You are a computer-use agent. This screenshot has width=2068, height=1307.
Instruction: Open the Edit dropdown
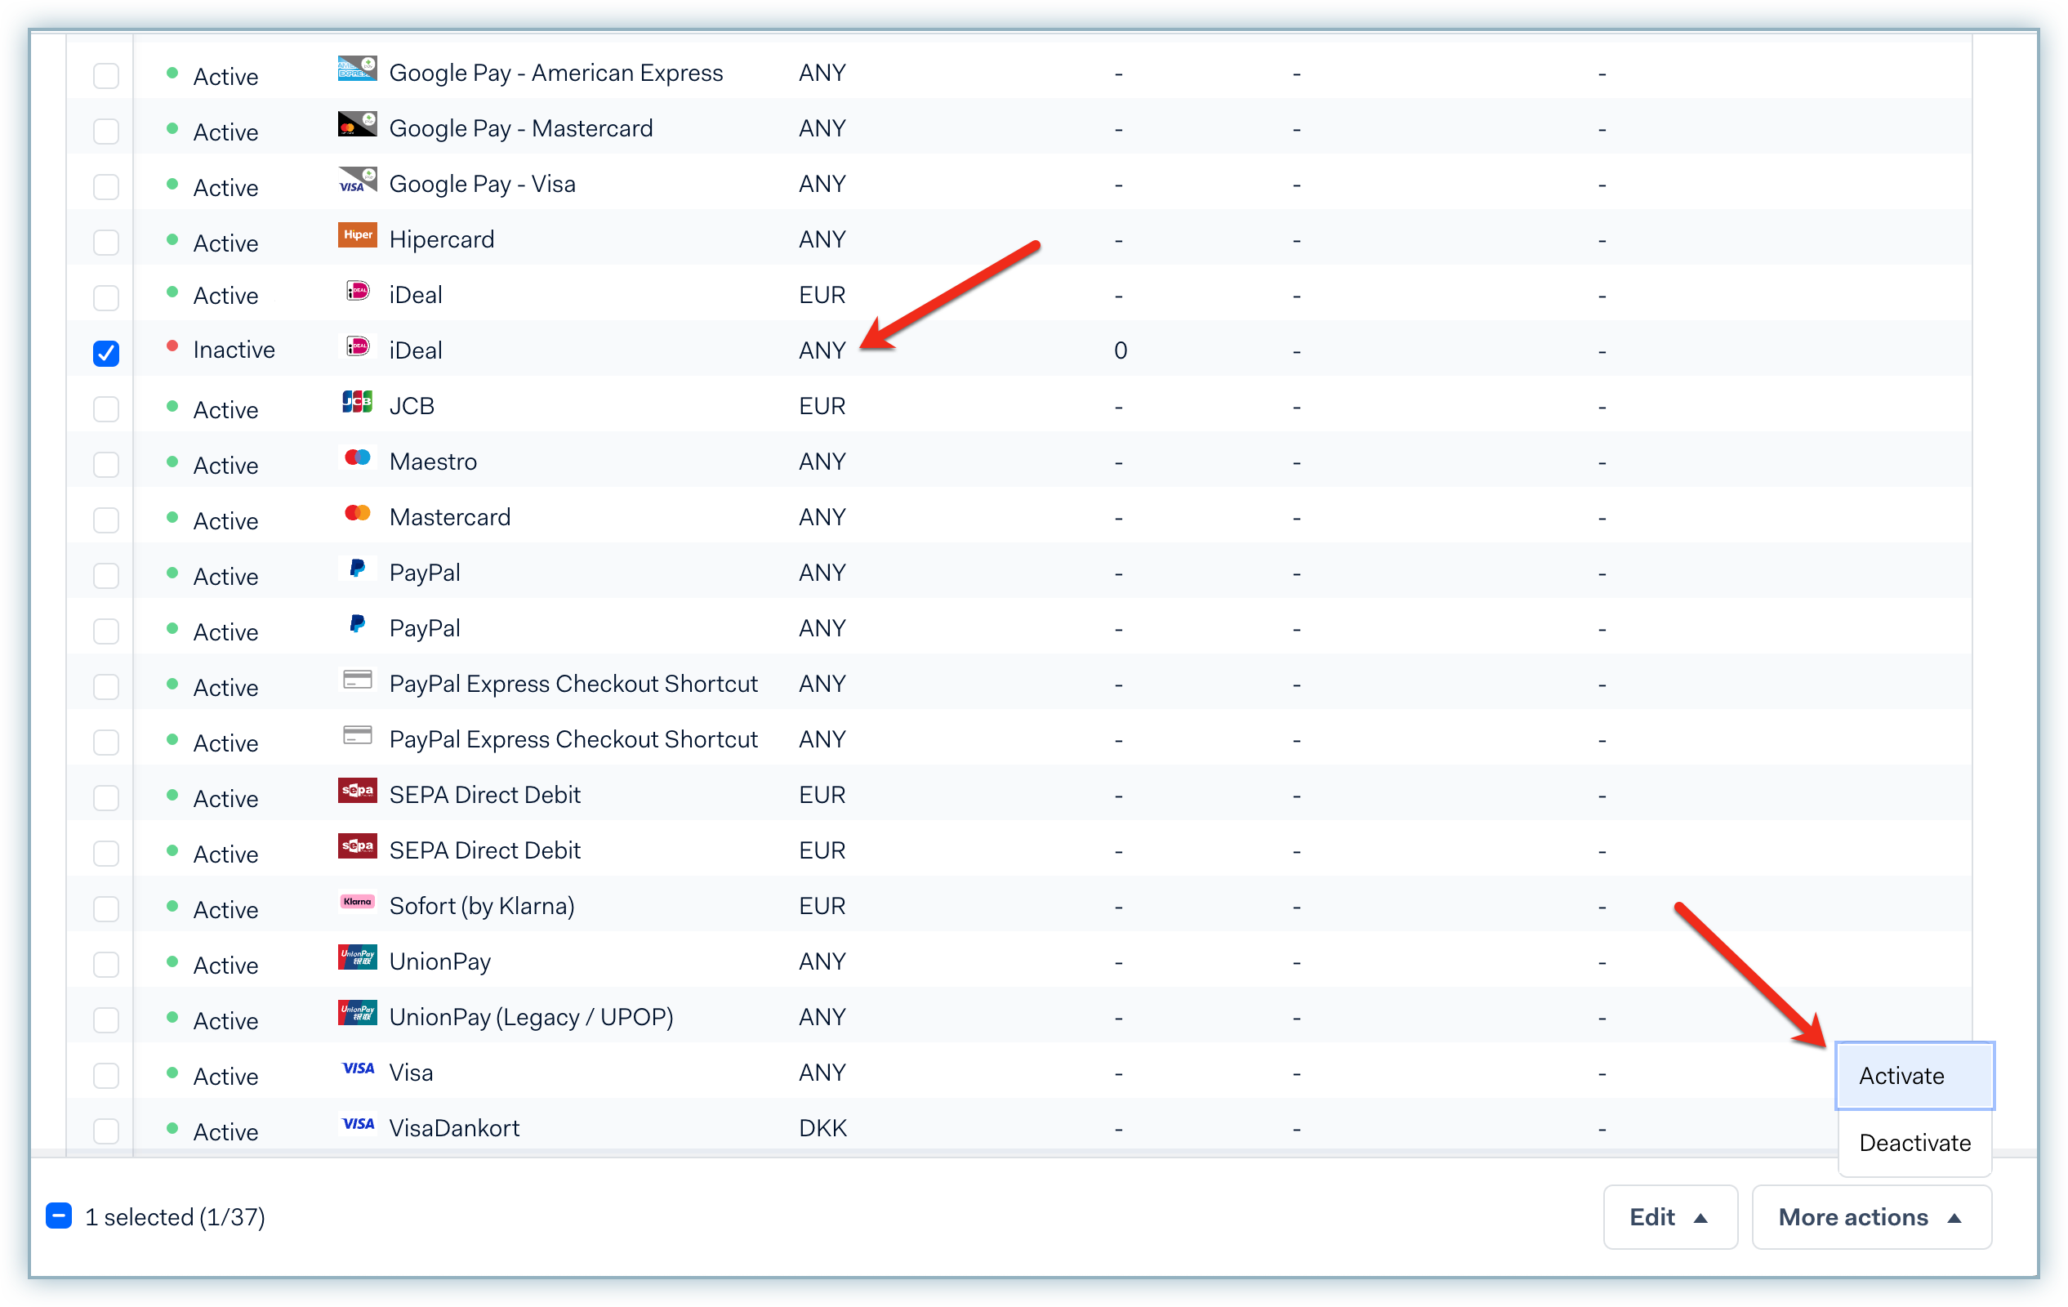[x=1669, y=1217]
